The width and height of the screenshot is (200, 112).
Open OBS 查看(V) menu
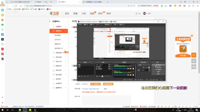tap(92, 24)
